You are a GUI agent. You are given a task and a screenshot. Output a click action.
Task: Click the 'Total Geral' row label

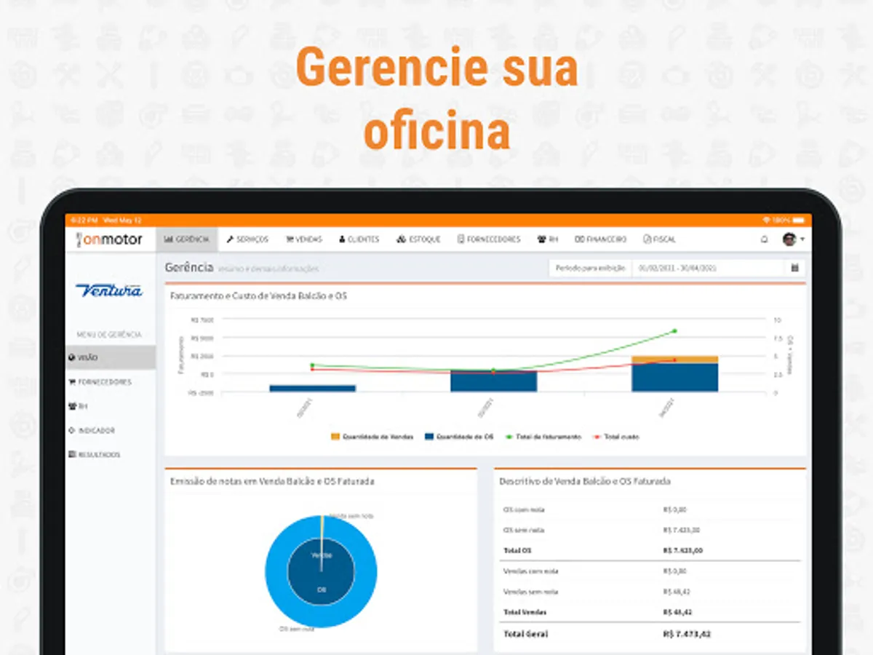[526, 634]
